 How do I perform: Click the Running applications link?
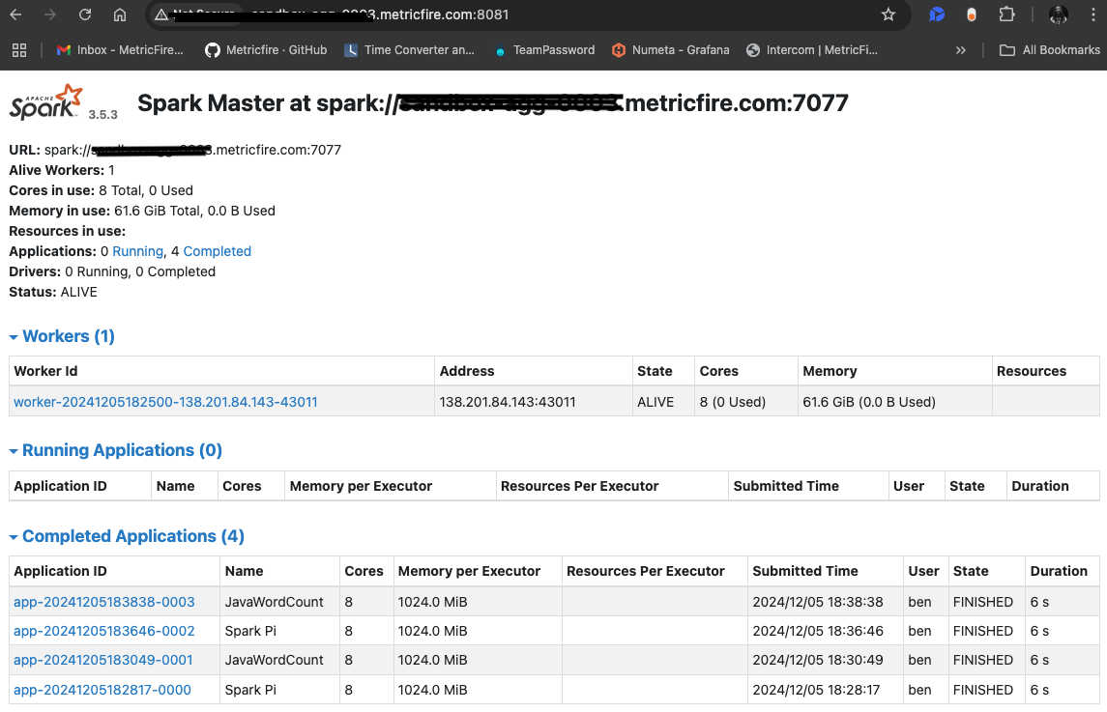(137, 251)
